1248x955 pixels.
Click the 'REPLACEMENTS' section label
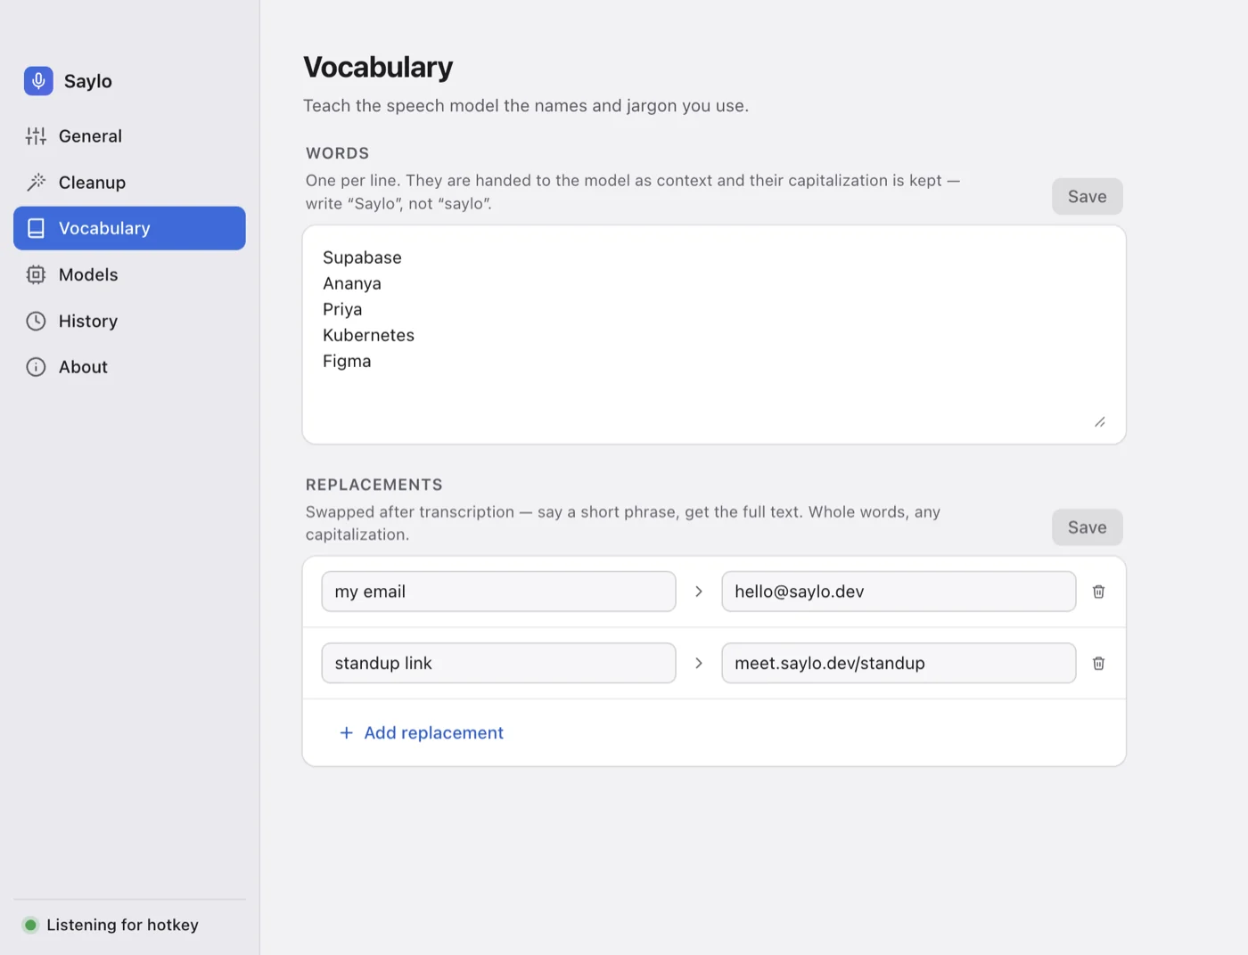pos(374,485)
